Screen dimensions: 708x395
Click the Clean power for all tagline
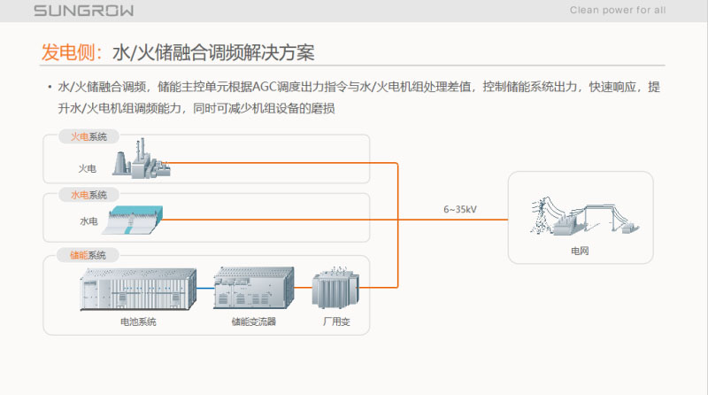click(x=617, y=11)
